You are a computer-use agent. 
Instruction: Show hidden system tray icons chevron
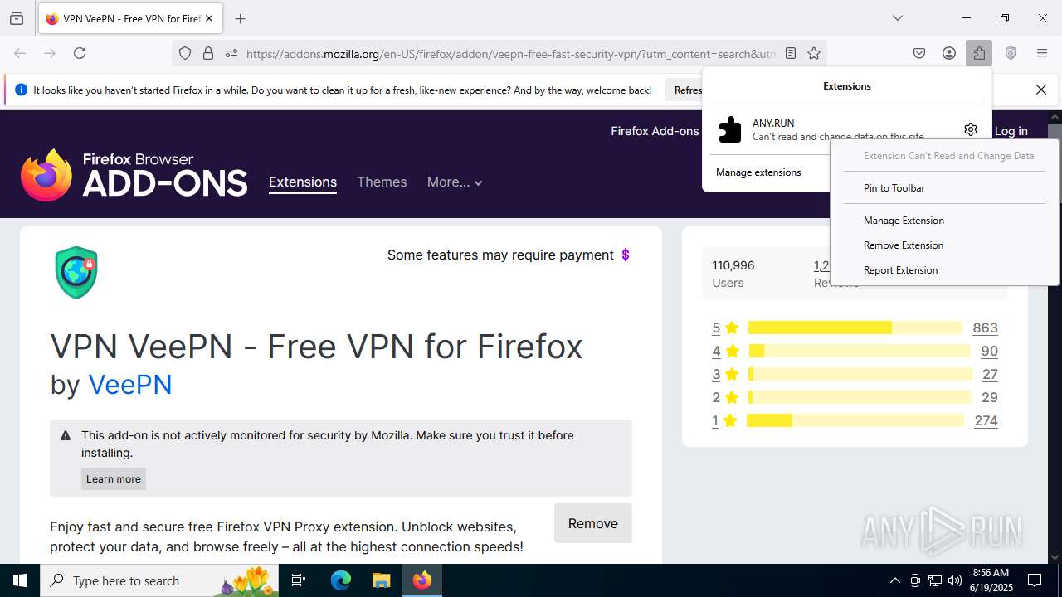pyautogui.click(x=894, y=580)
